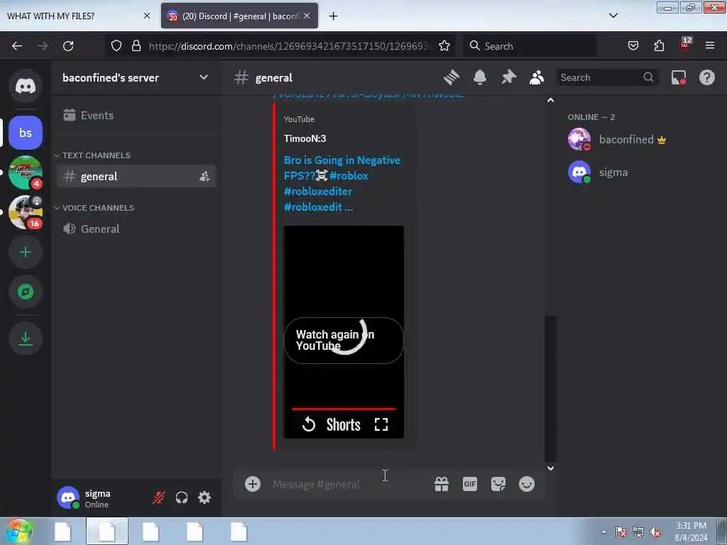Click the Shorts logo in video player
This screenshot has height=545, width=727.
343,424
